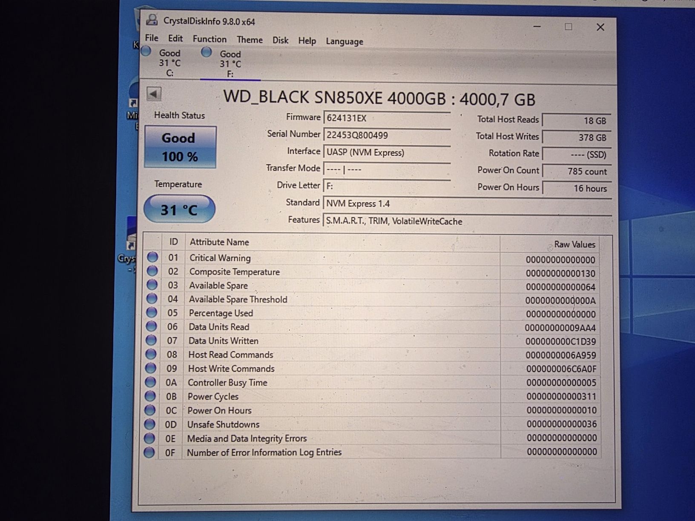Viewport: 695px width, 521px height.
Task: Open the Function menu
Action: click(x=210, y=39)
